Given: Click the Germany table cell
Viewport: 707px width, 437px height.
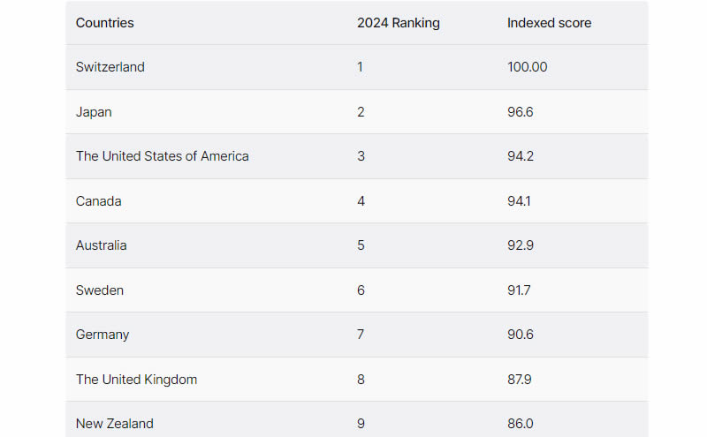Looking at the screenshot, I should pyautogui.click(x=103, y=335).
